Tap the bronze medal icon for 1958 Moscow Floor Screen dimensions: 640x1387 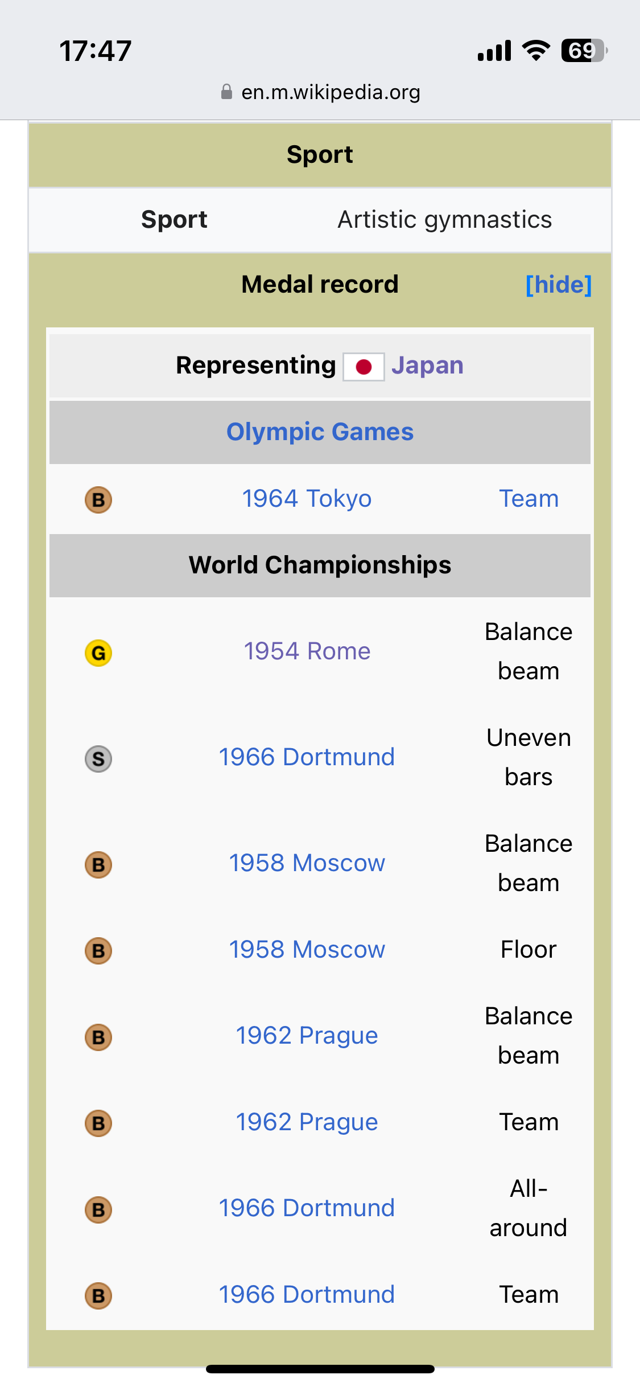coord(98,950)
